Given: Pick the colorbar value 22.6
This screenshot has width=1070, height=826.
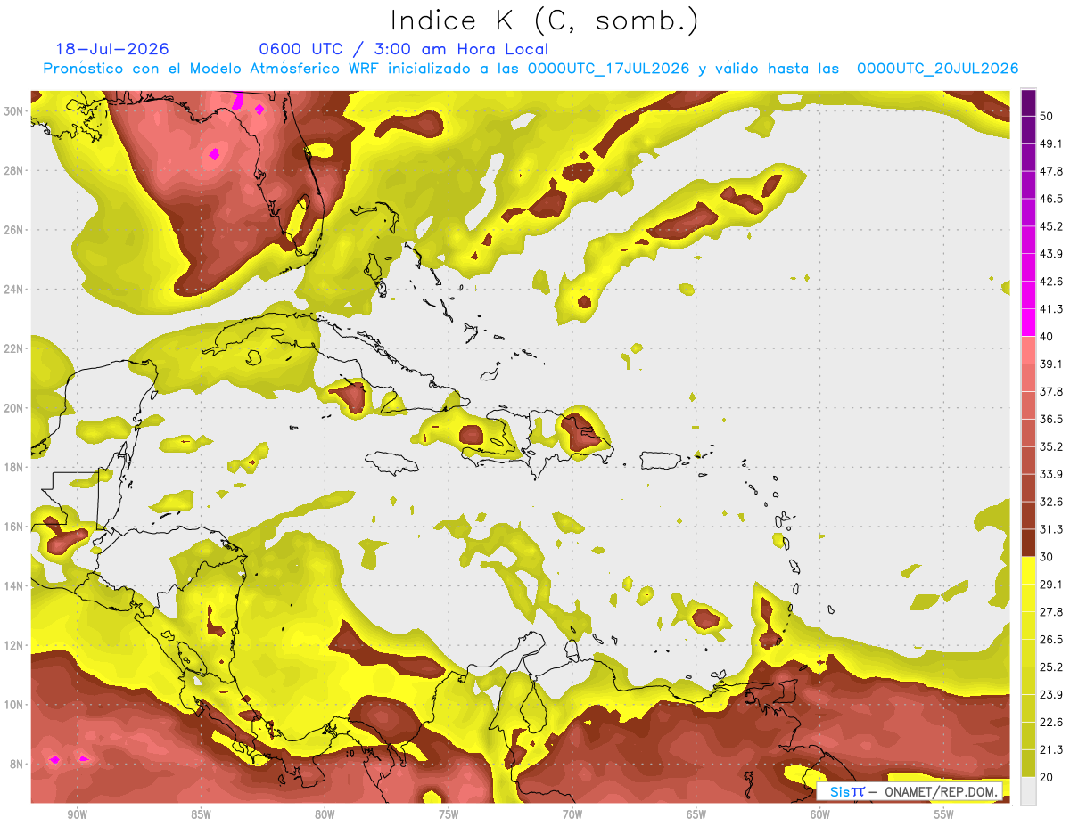Looking at the screenshot, I should tap(1052, 723).
